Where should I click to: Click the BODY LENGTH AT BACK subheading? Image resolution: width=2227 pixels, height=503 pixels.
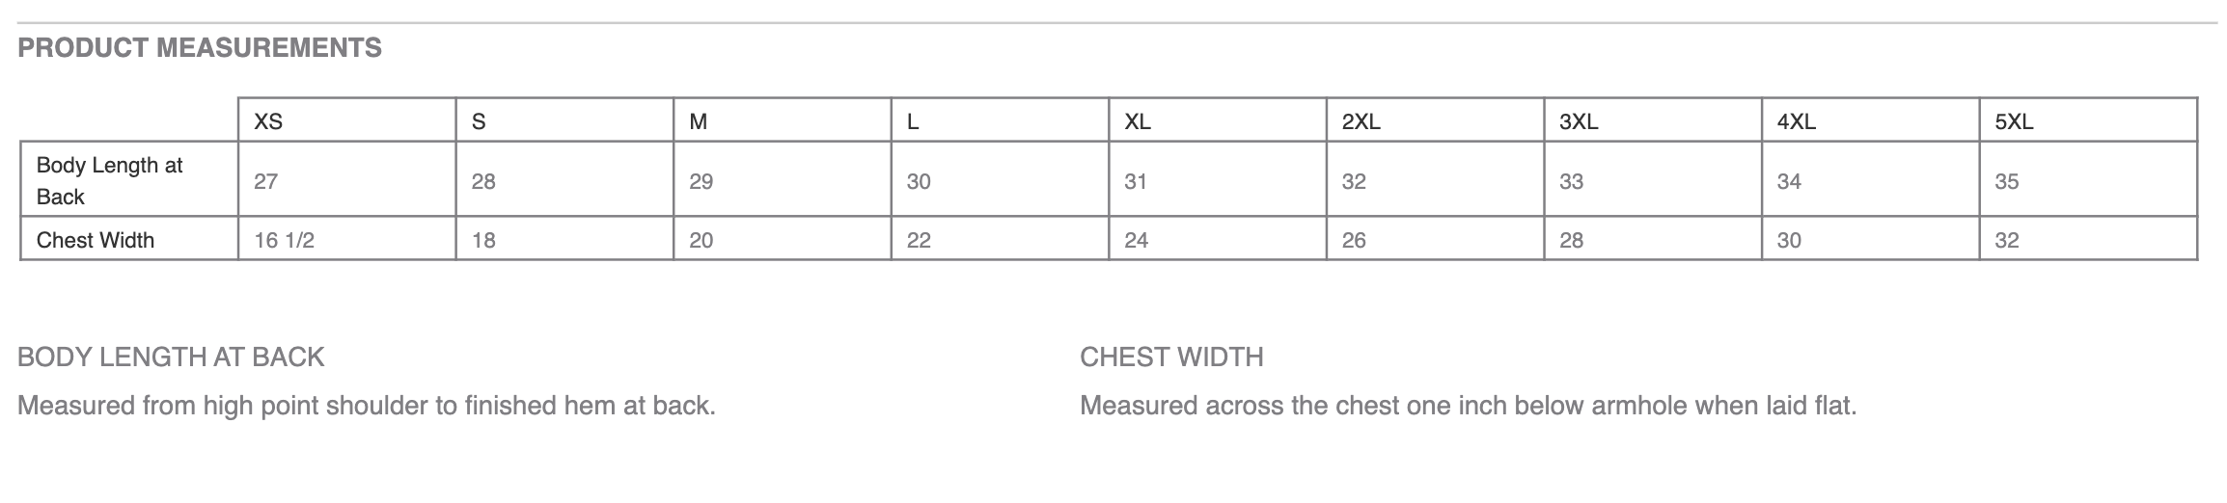pos(171,357)
